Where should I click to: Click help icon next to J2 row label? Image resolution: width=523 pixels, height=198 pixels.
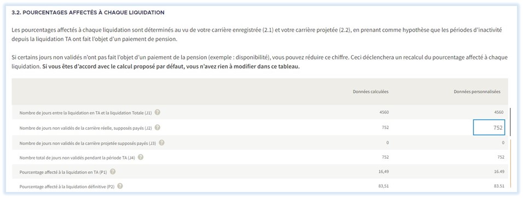(158, 128)
